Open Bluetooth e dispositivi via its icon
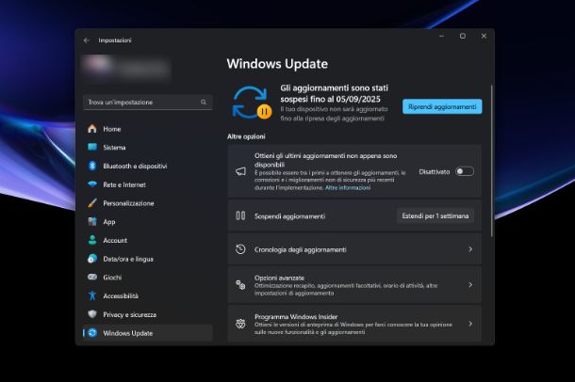 [x=92, y=166]
